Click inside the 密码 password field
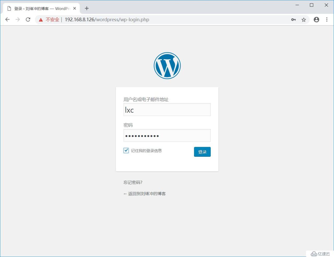The width and height of the screenshot is (334, 257). click(167, 135)
